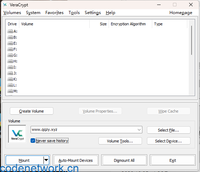This screenshot has height=172, width=200.
Task: Click the Exit button
Action: tap(173, 160)
